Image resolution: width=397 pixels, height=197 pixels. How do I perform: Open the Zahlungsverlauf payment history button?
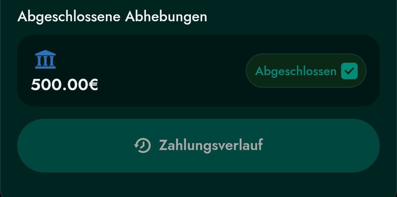click(198, 146)
